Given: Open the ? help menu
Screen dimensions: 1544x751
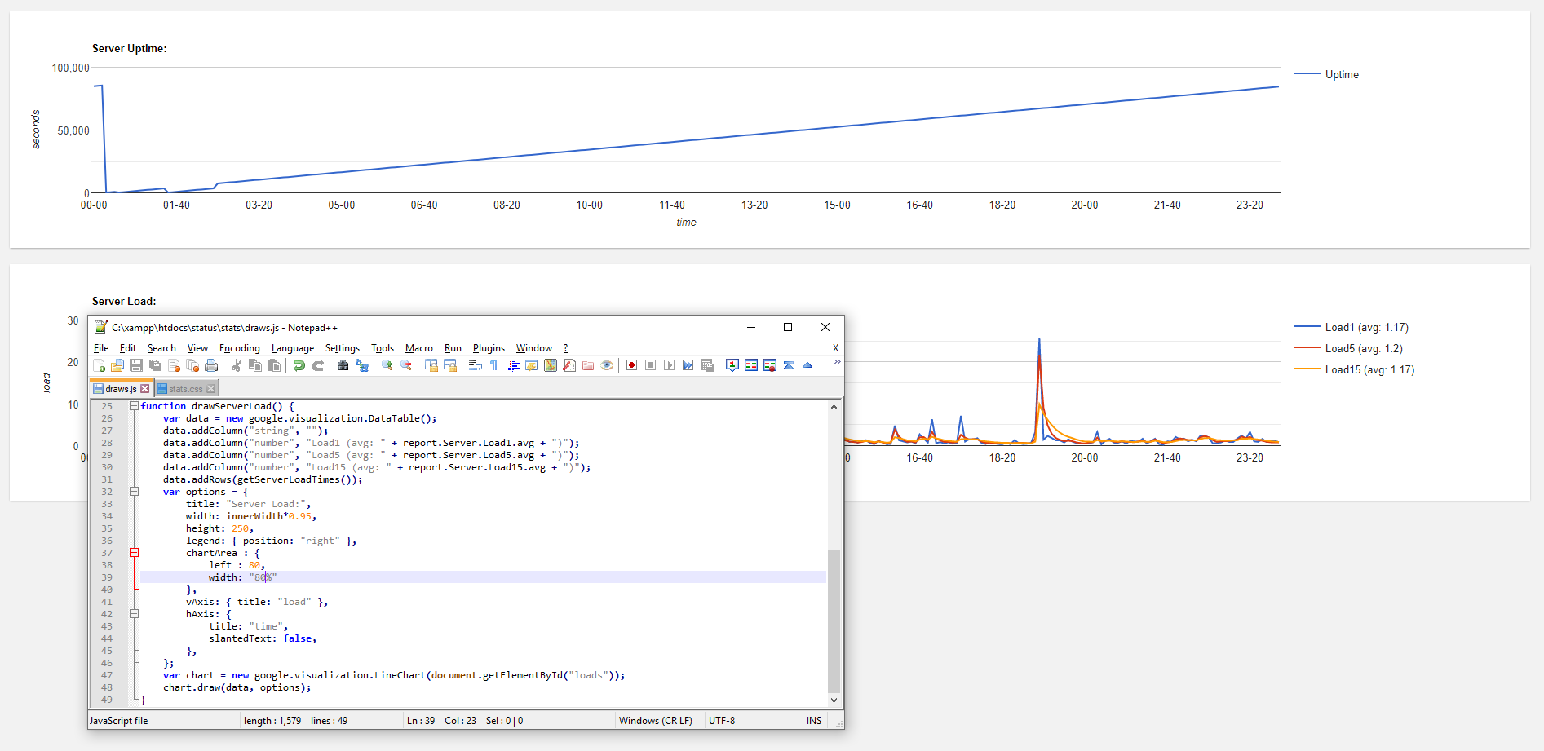Looking at the screenshot, I should (x=565, y=348).
